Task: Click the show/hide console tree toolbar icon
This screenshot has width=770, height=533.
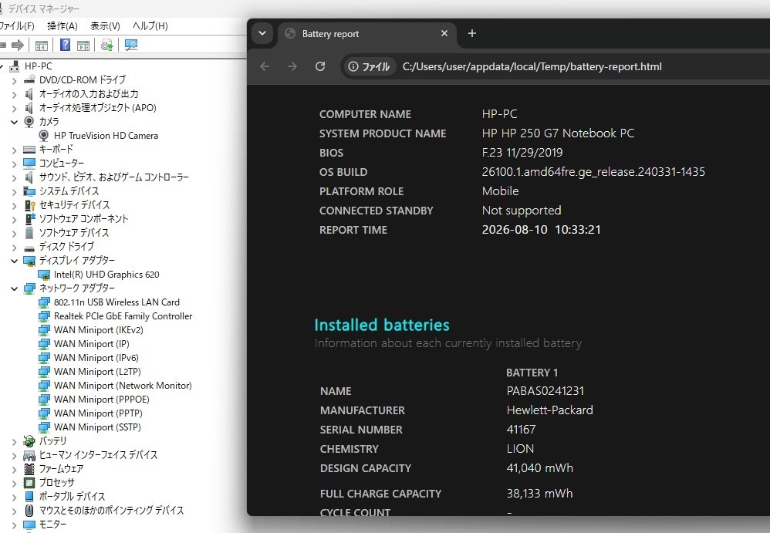Action: (42, 46)
